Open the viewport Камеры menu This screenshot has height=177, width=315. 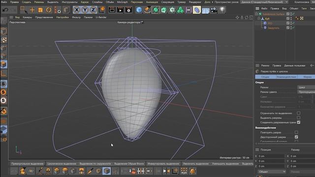coord(28,18)
